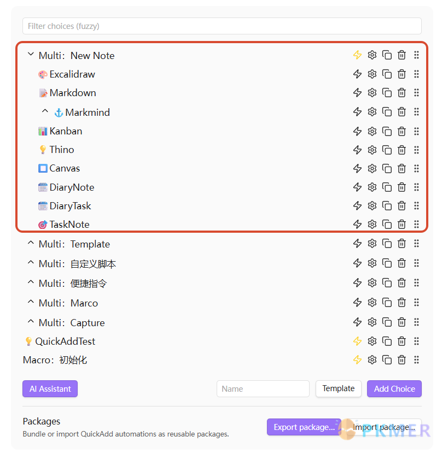Open the configure gear on Macro: 初始化
Image resolution: width=442 pixels, height=454 pixels.
372,359
